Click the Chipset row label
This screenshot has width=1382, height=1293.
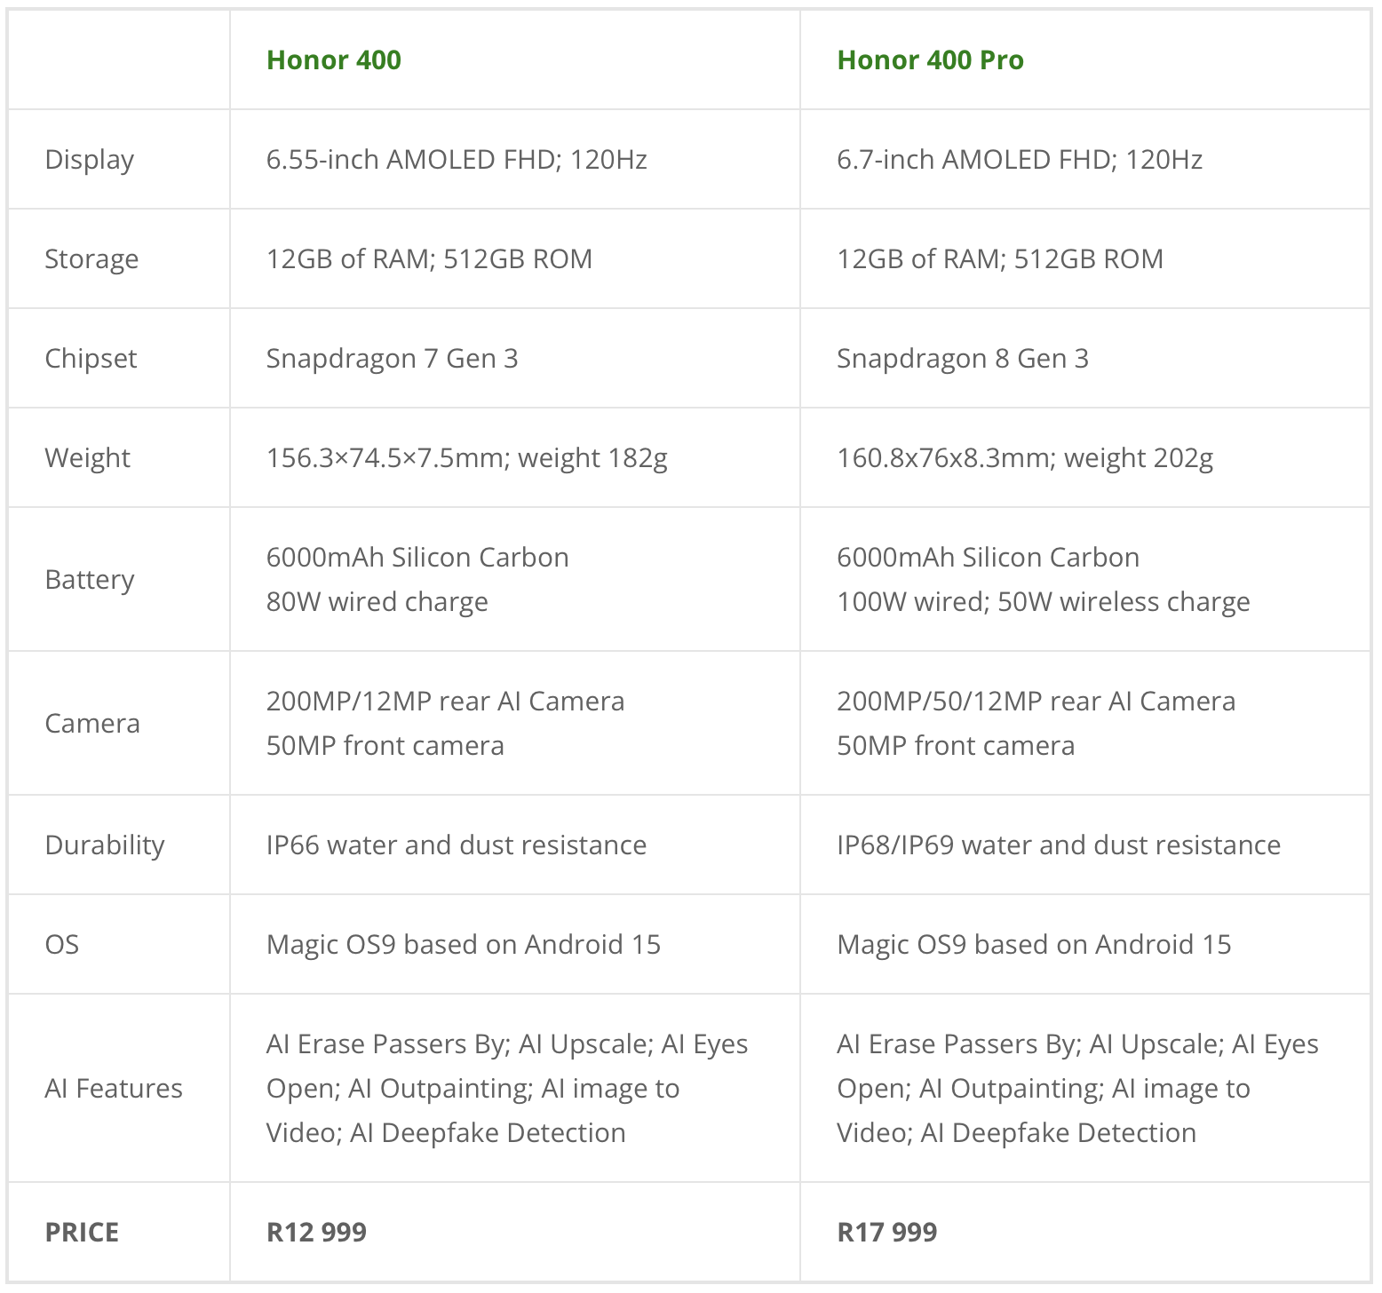coord(91,359)
